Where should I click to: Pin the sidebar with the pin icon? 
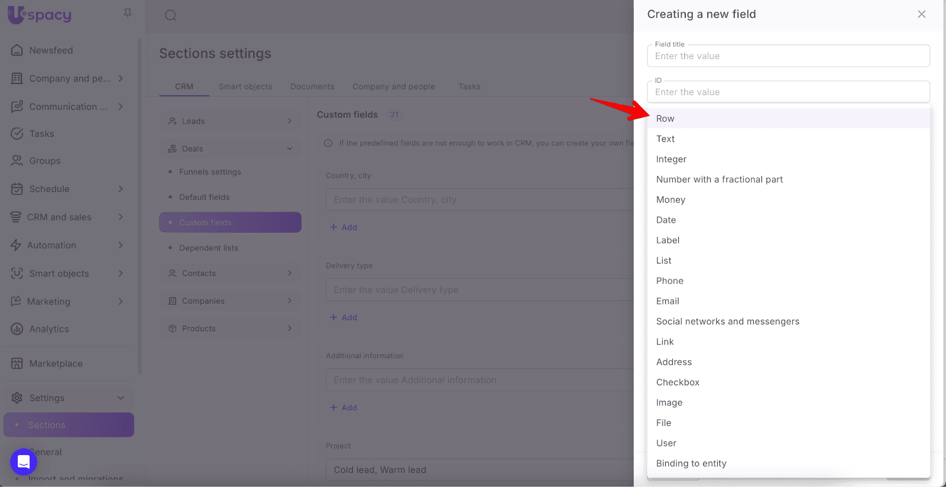click(127, 13)
